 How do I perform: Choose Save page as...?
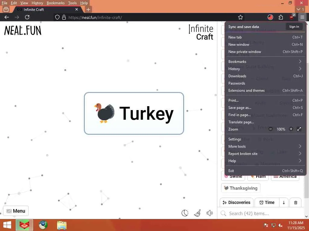pyautogui.click(x=266, y=108)
